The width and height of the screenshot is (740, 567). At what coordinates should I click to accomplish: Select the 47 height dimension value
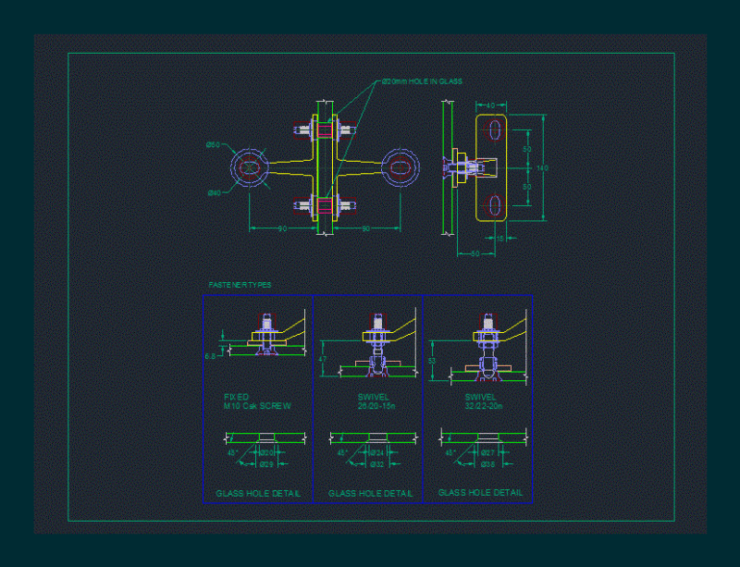point(323,359)
